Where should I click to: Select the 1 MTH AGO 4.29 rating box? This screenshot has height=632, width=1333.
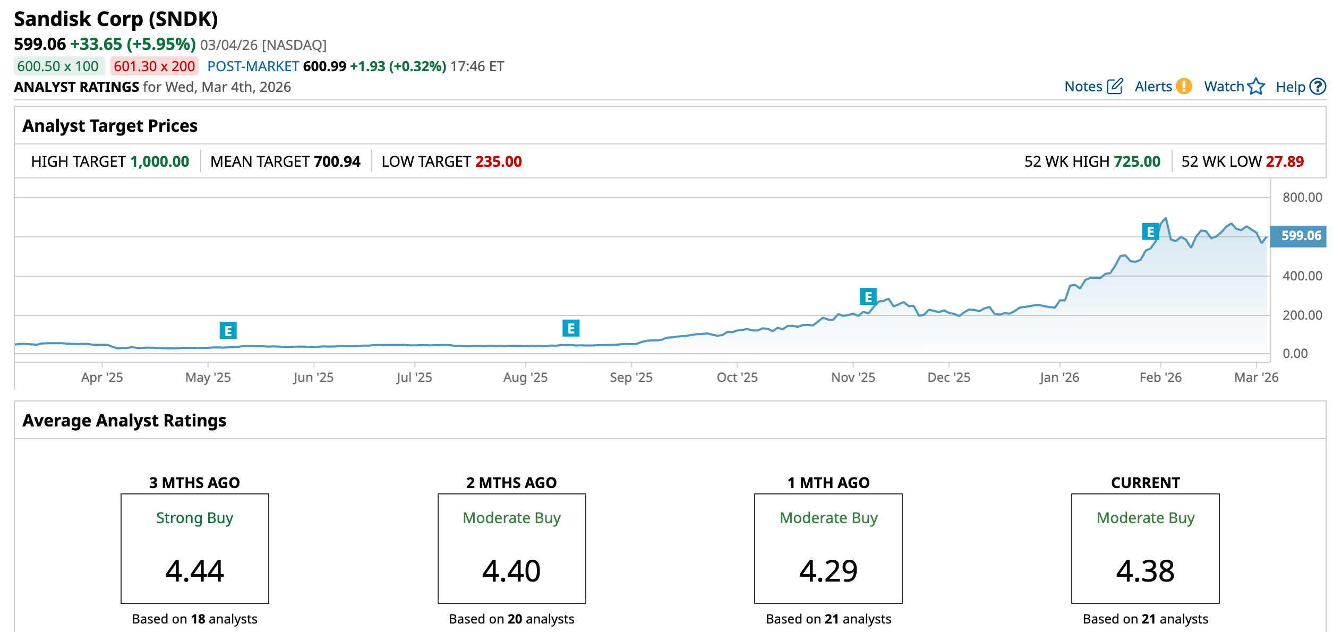point(828,548)
